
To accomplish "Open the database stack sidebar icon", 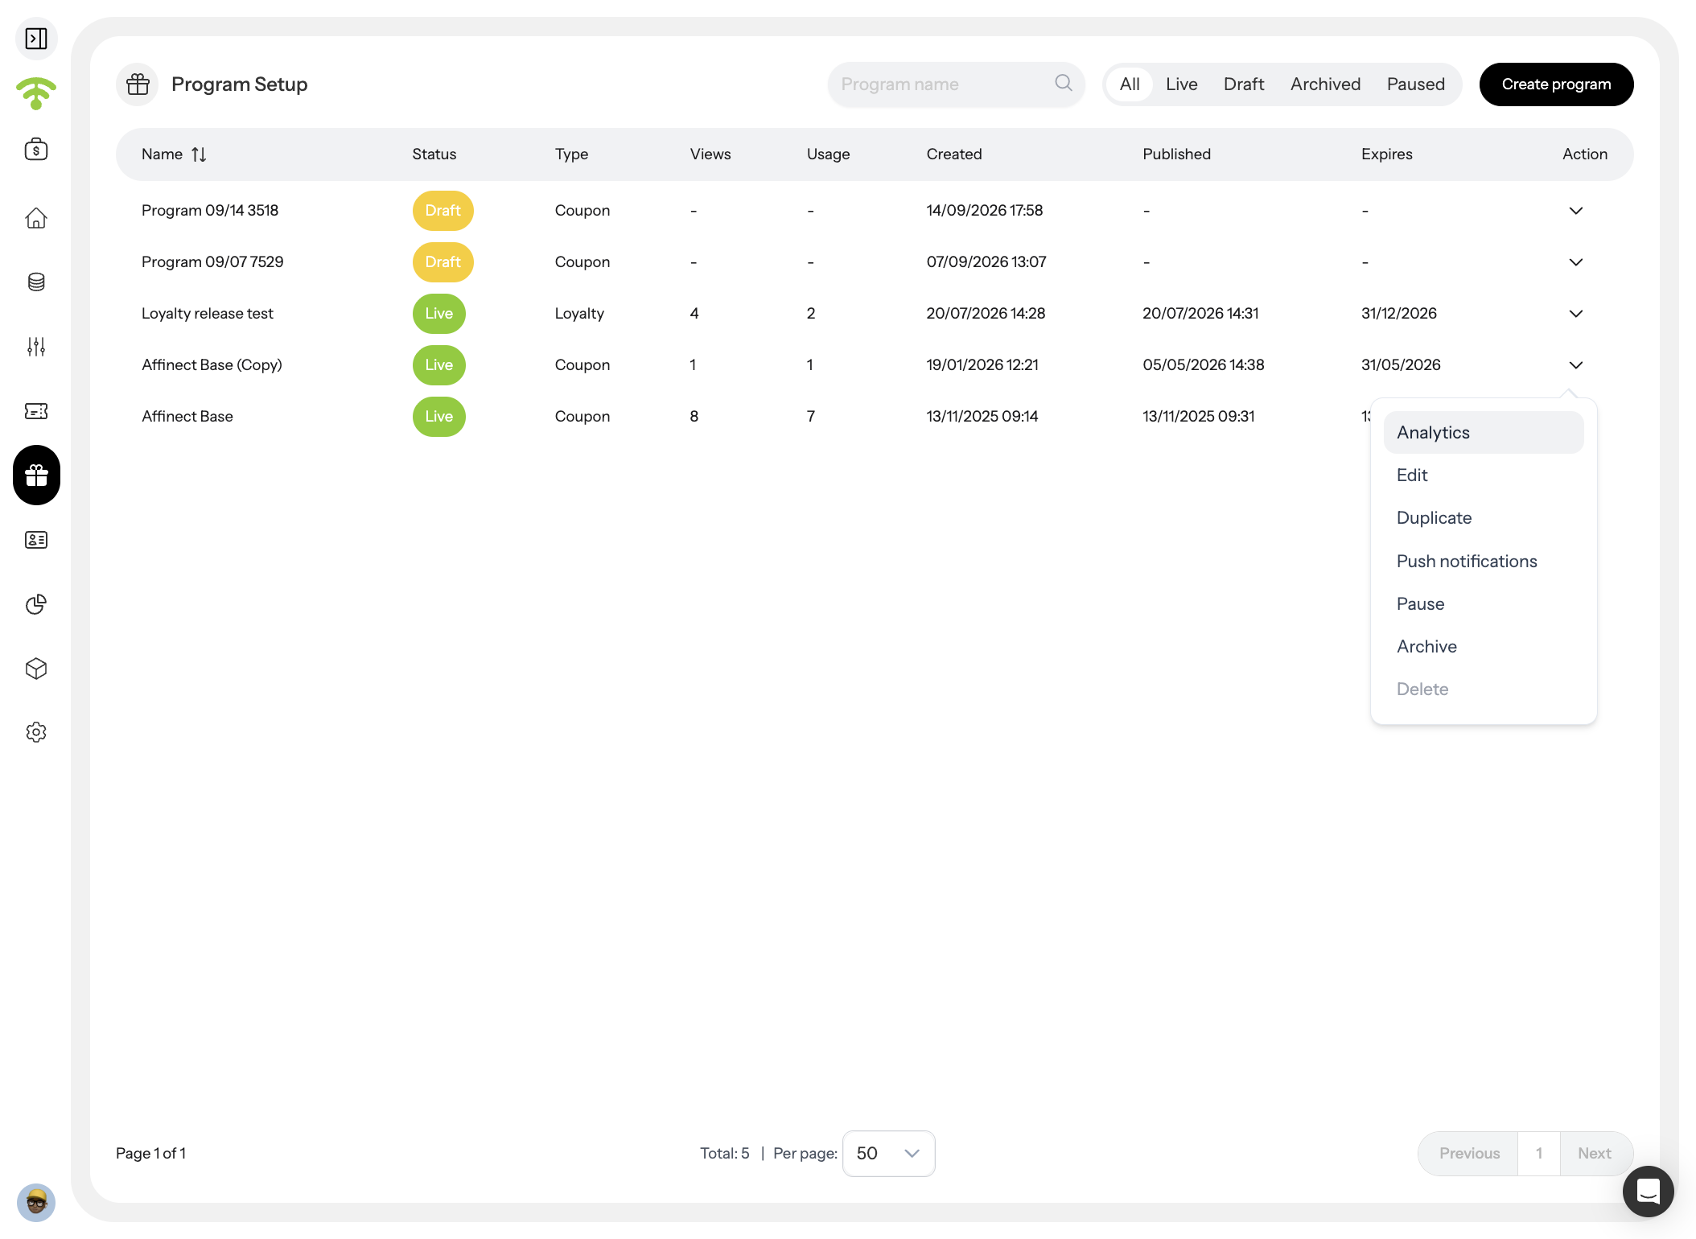I will coord(36,282).
